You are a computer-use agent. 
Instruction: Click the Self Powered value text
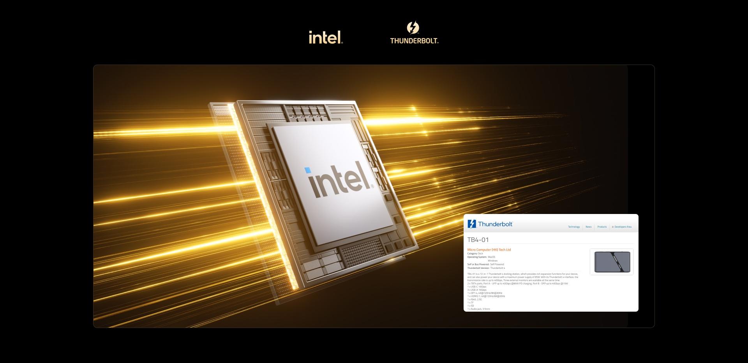tap(497, 265)
